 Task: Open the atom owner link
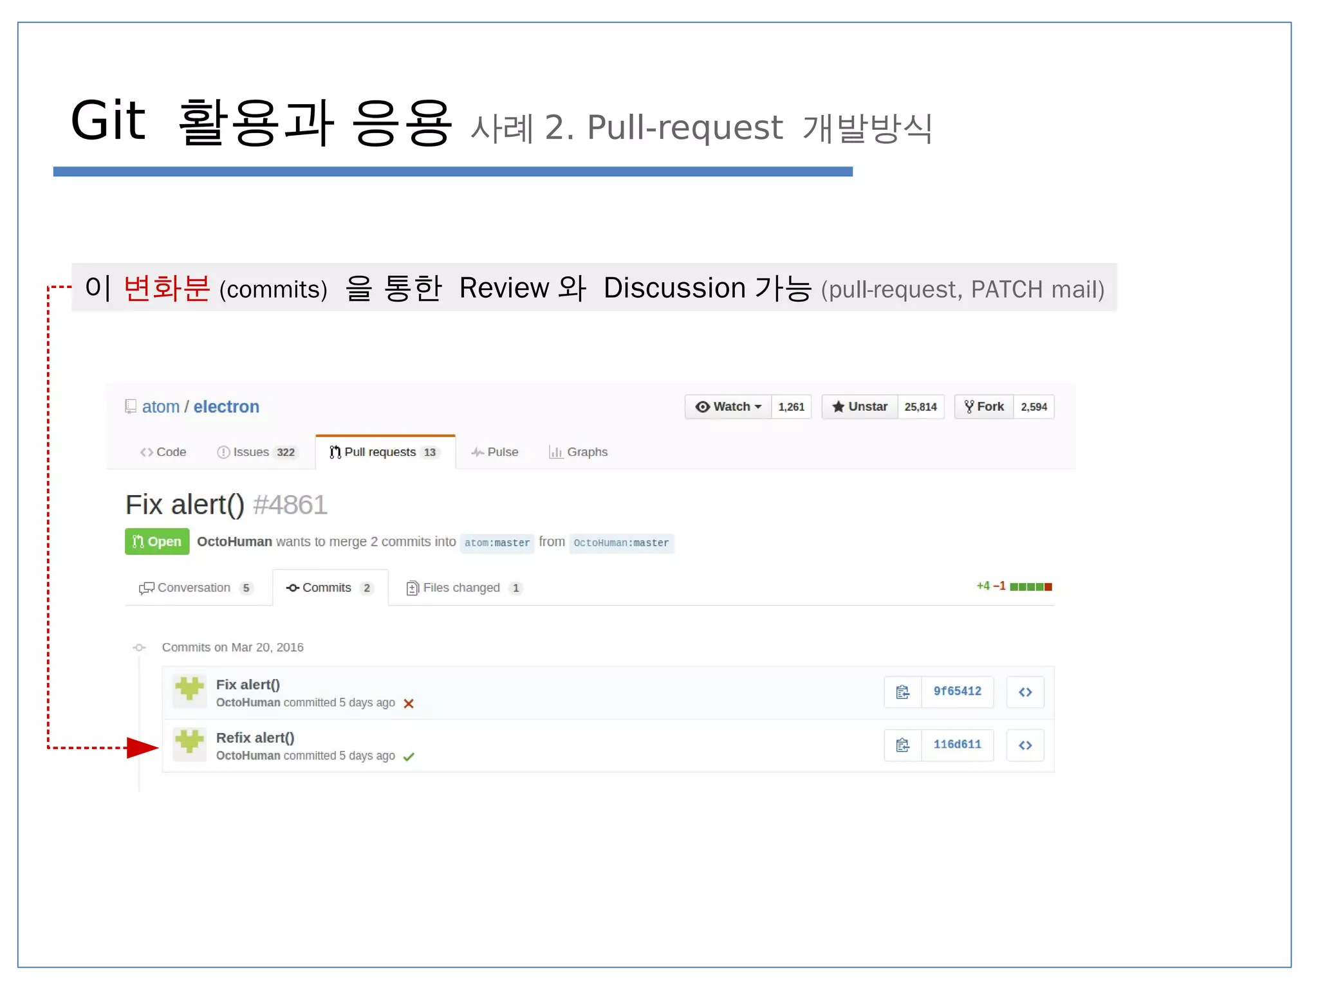pyautogui.click(x=161, y=406)
